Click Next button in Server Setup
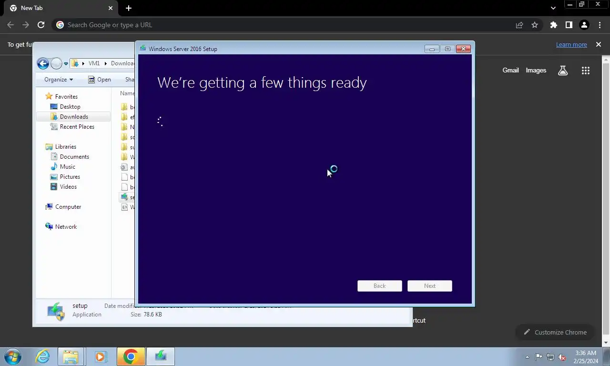 (x=430, y=286)
